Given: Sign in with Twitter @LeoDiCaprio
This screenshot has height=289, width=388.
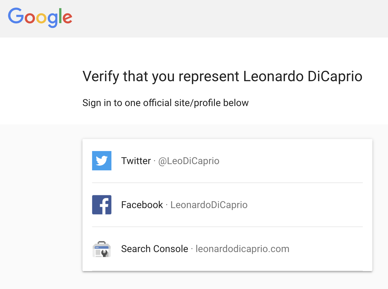Looking at the screenshot, I should coord(176,161).
